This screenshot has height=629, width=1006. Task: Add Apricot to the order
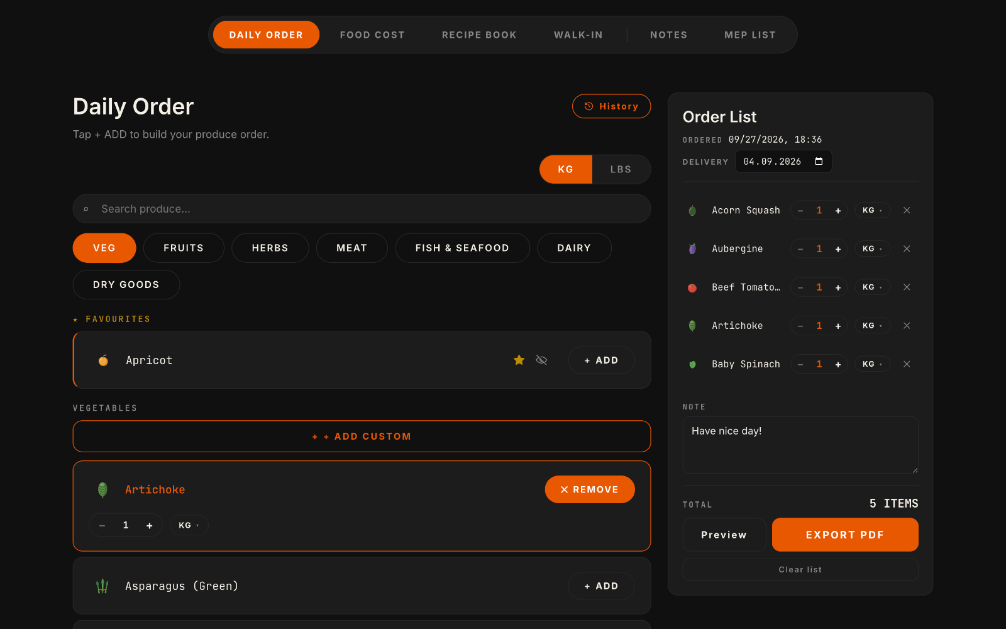pos(601,360)
